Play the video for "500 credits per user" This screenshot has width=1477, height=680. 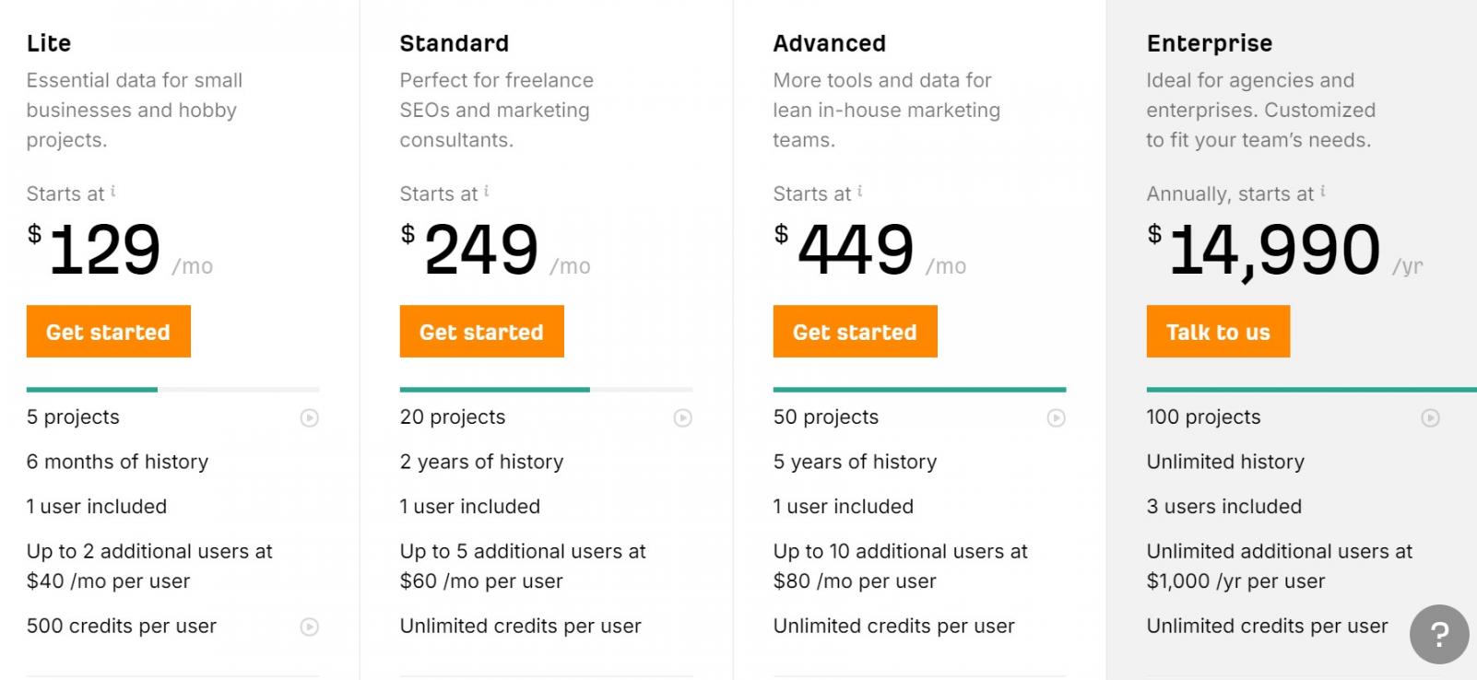click(310, 627)
